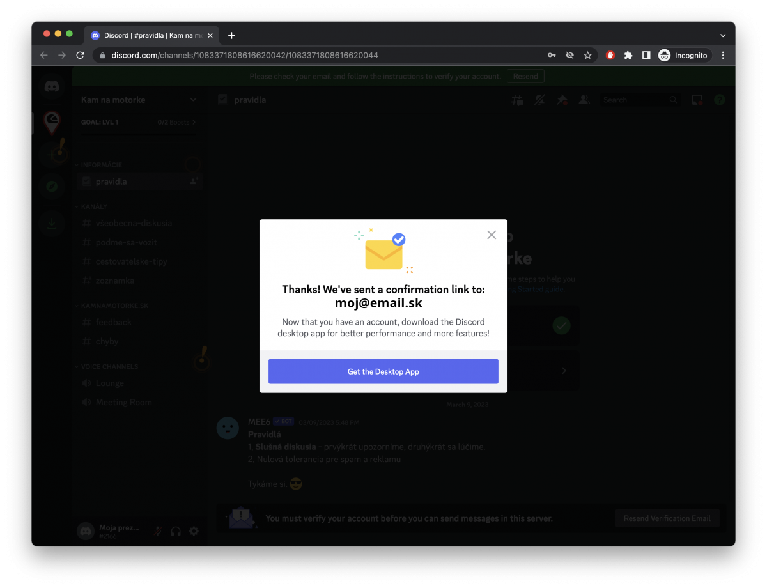Click the Download Apps icon in server sidebar
This screenshot has height=588, width=767.
[52, 224]
